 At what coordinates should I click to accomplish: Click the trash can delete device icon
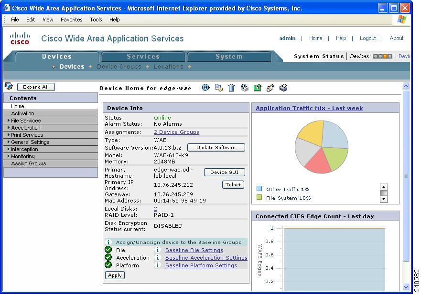click(x=231, y=88)
